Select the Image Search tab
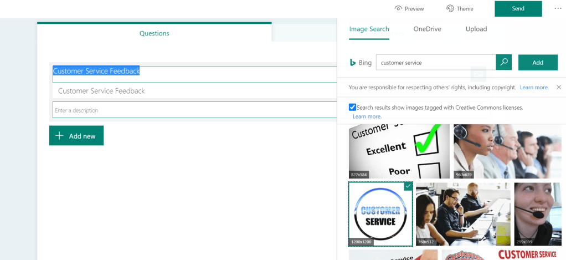 tap(369, 29)
